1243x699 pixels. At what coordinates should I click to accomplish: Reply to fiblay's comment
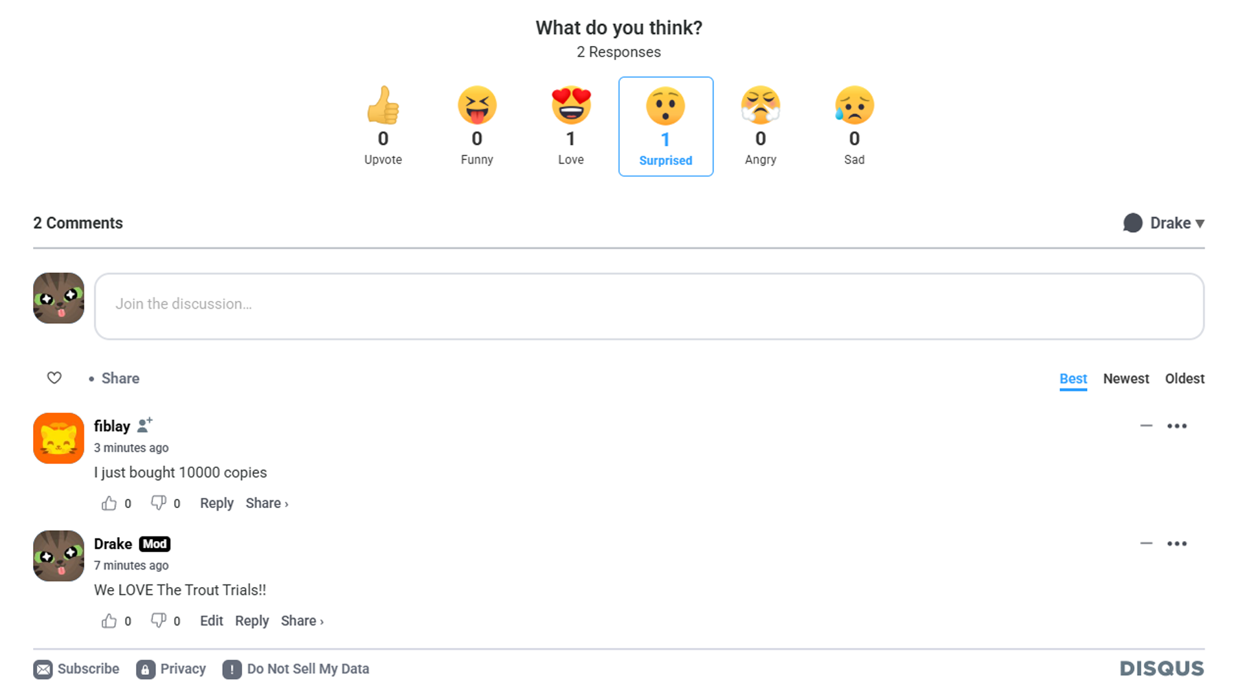click(x=216, y=504)
